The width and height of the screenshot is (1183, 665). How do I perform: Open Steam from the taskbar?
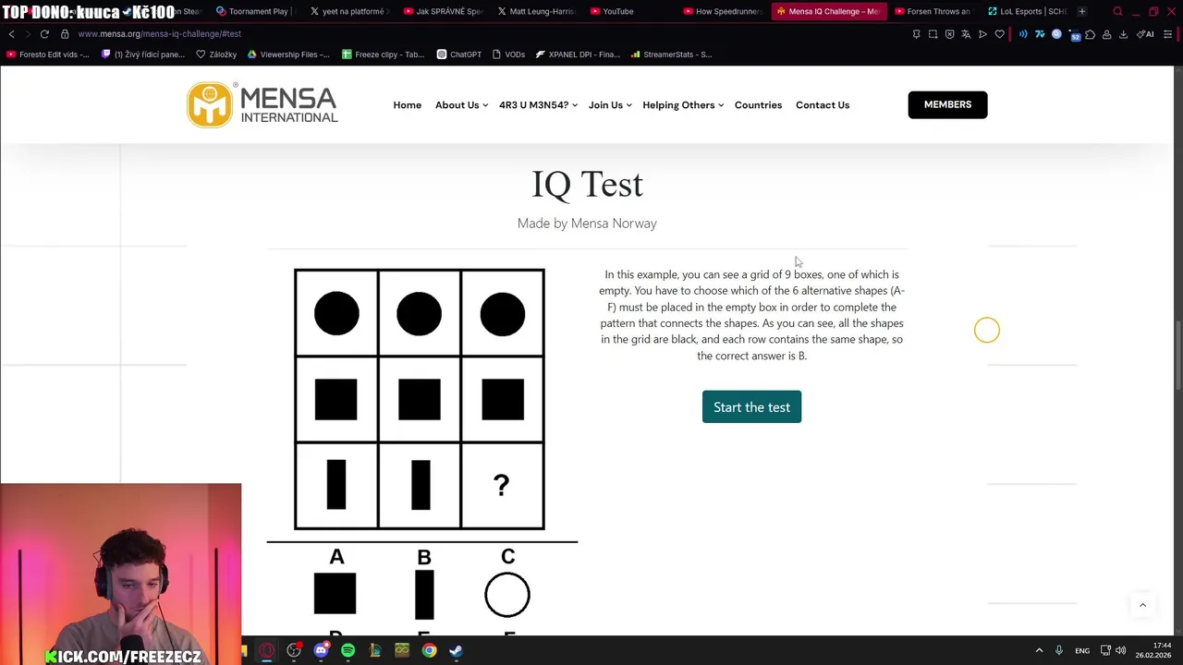(456, 650)
